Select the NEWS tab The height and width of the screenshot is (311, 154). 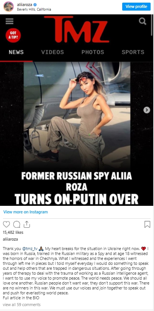tap(16, 52)
